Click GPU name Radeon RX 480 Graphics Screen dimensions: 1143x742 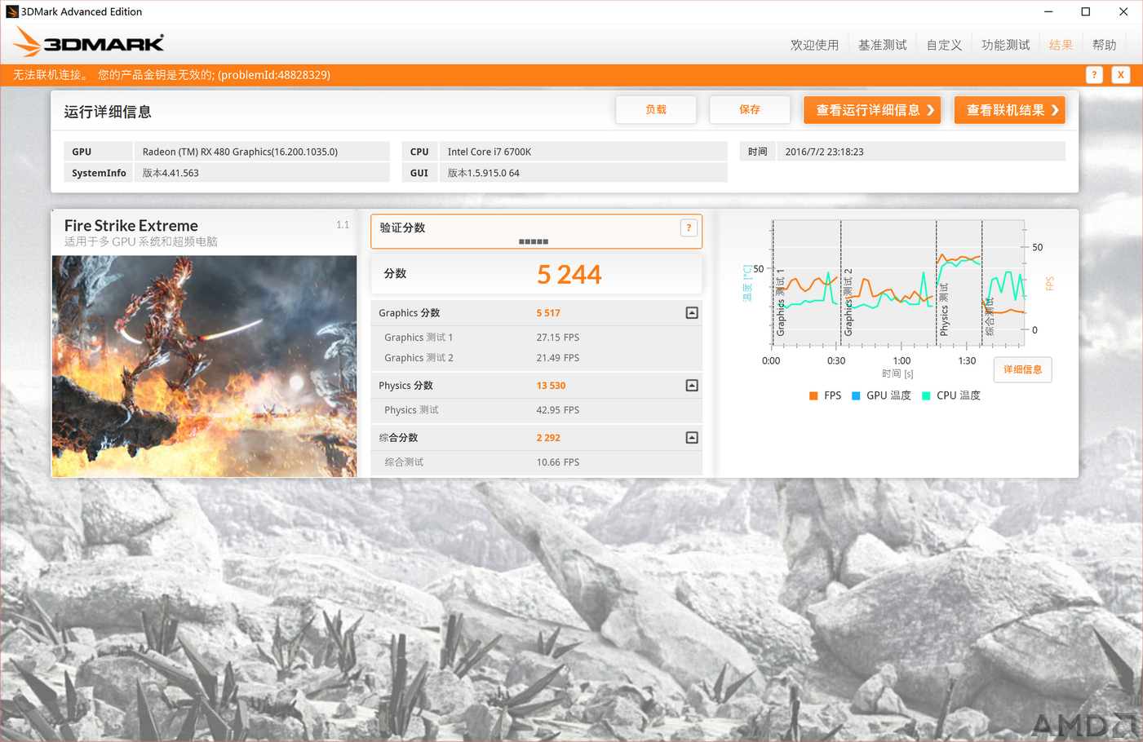[240, 152]
